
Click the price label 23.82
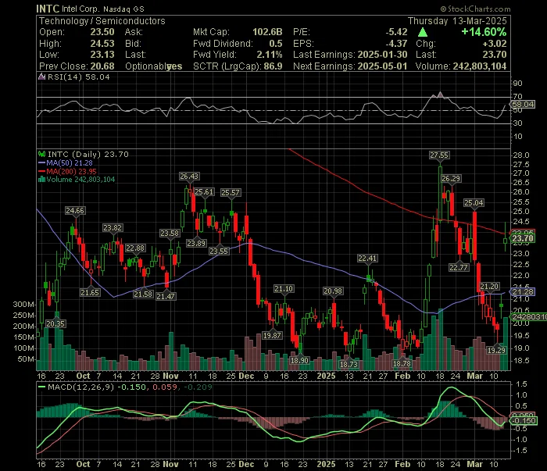point(113,228)
